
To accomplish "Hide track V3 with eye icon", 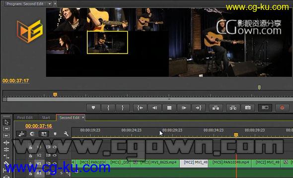I will coord(55,147).
